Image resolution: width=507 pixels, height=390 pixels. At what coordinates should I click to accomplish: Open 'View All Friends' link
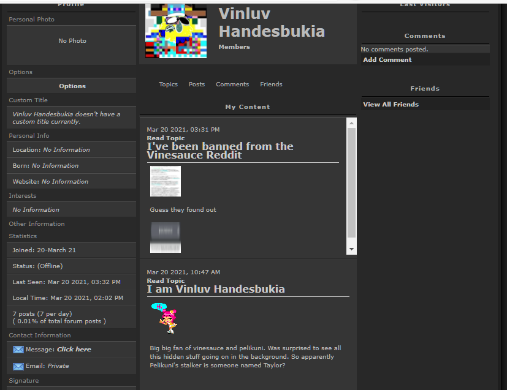pos(391,104)
